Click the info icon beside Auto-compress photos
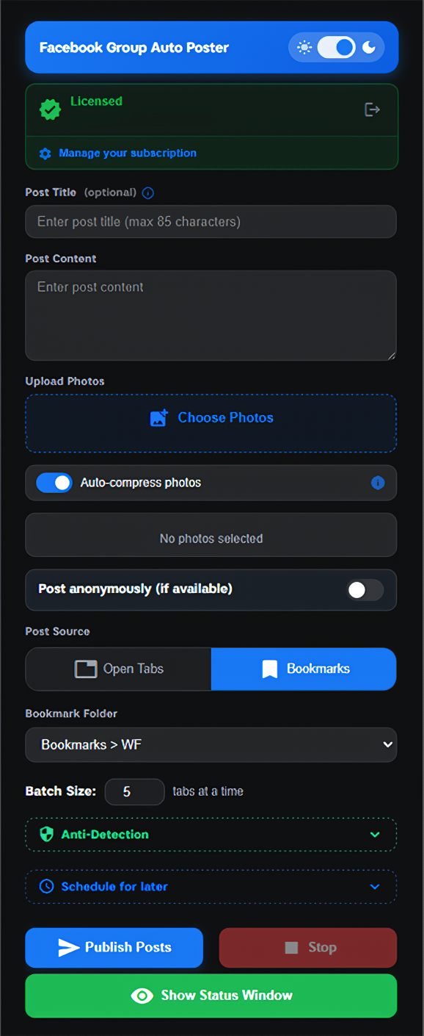Viewport: 424px width, 1036px height. 378,483
